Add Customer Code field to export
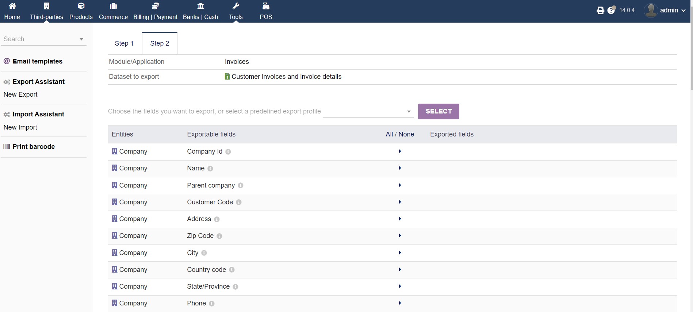Viewport: 693px width, 312px height. pos(400,202)
